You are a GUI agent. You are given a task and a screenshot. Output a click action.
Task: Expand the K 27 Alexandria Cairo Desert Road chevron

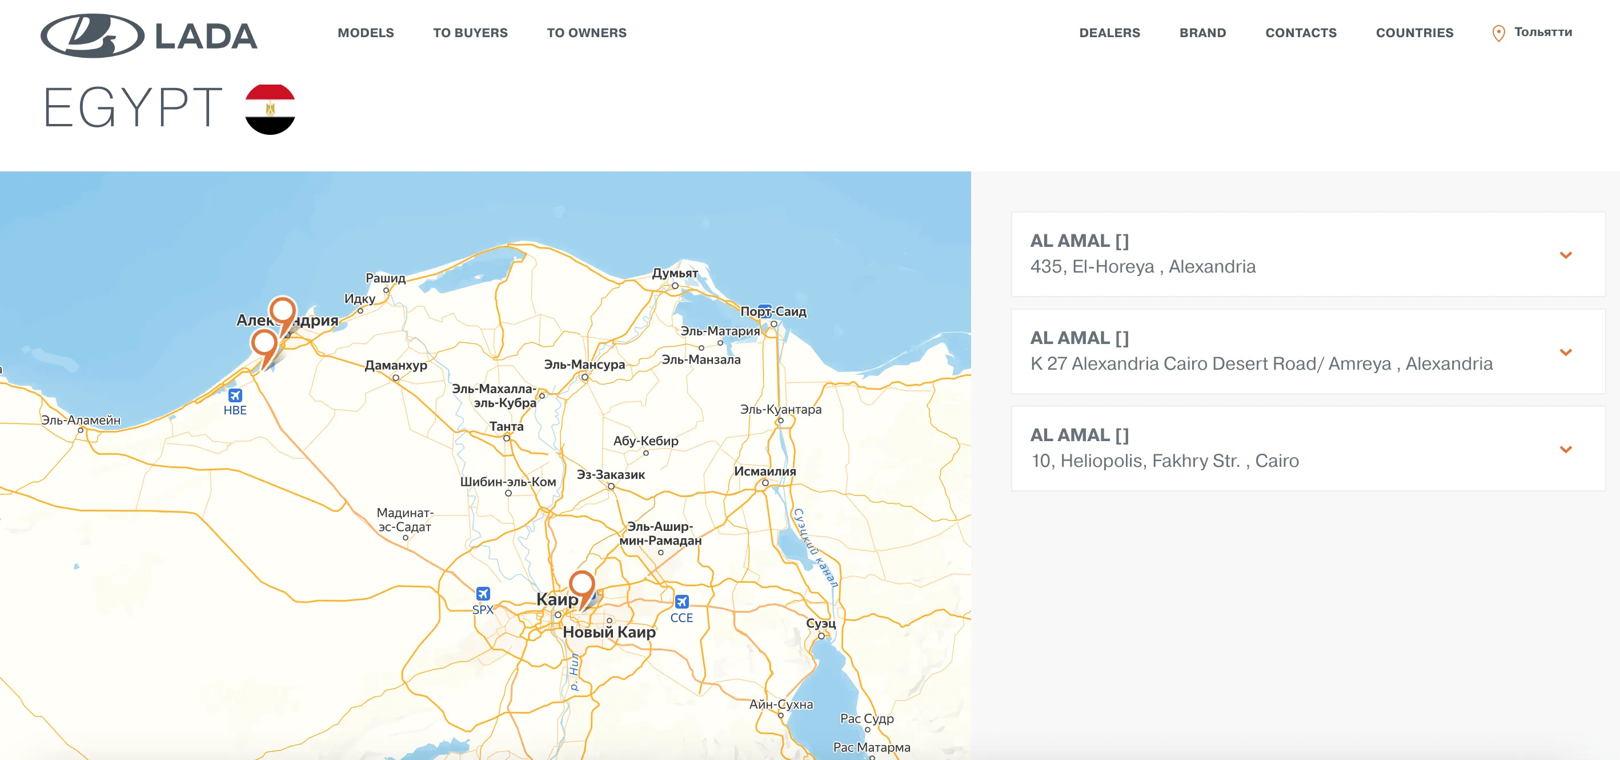1565,351
